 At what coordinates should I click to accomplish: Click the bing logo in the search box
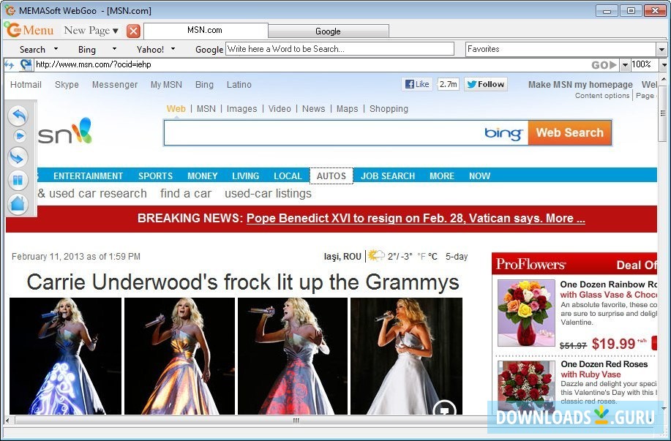[x=504, y=133]
